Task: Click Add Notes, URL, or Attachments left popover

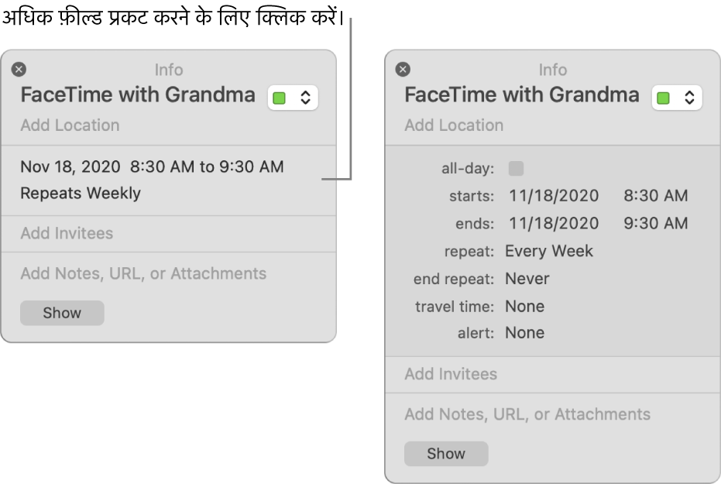Action: 143,273
